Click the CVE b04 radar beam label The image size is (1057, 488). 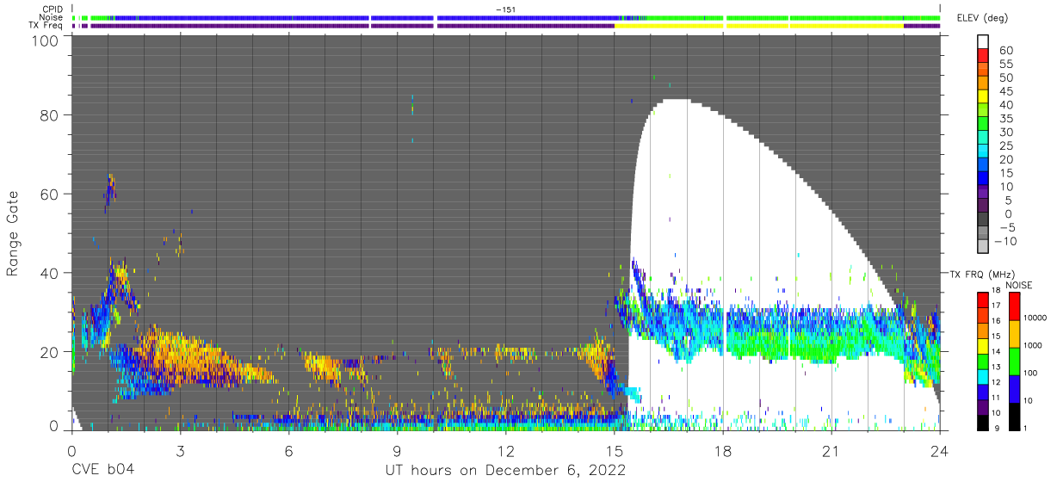coord(102,471)
